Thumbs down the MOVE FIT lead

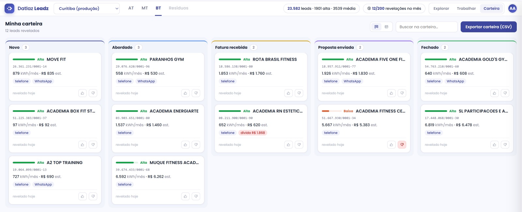pos(93,93)
